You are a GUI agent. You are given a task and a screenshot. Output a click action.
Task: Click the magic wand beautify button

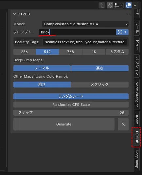click(122, 32)
